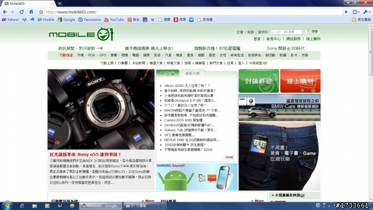Open the PDA category in nav bar

(92, 55)
